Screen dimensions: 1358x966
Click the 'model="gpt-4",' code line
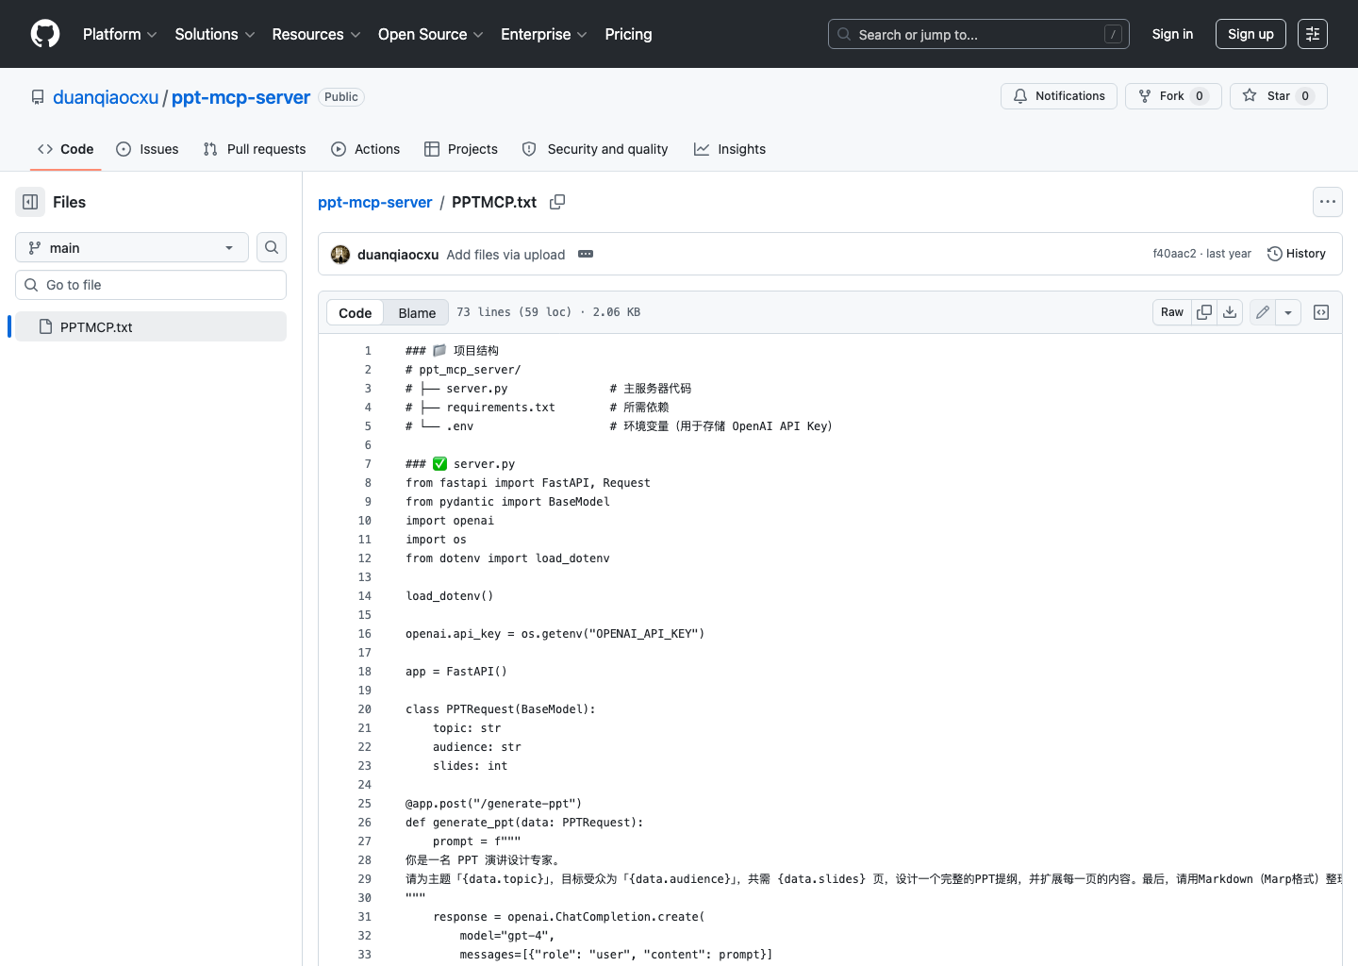pos(507,936)
